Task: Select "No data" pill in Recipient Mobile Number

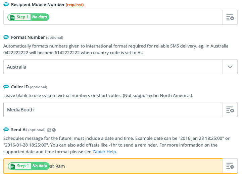Action: tap(40, 17)
